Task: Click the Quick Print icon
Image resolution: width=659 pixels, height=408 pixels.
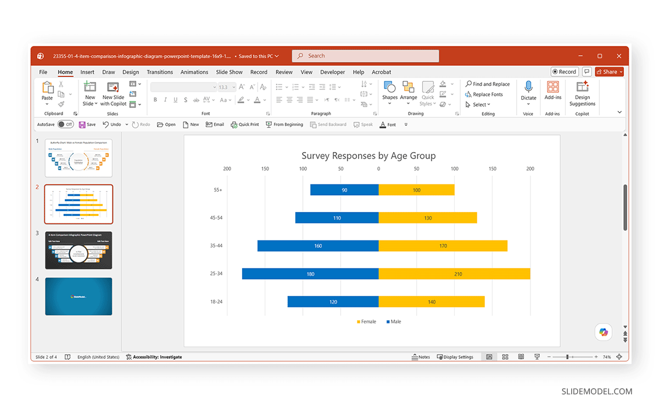Action: [245, 125]
